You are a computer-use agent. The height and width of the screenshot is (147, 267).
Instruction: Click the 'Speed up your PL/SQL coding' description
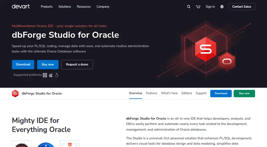[80, 48]
